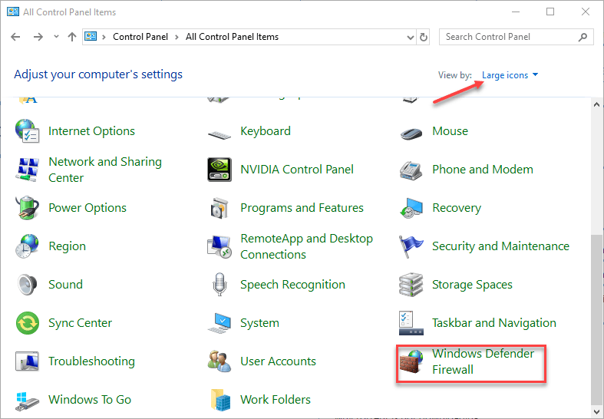Image resolution: width=604 pixels, height=419 pixels.
Task: Open RemoteApp and Desktop Connections icon
Action: (x=219, y=246)
